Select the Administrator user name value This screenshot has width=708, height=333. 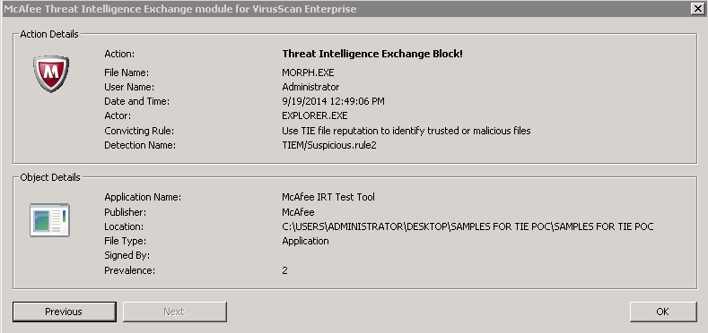click(x=310, y=87)
